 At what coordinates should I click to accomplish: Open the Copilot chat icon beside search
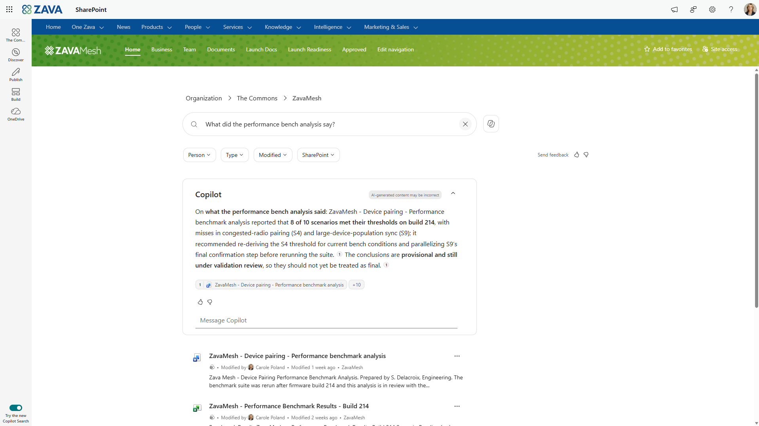(x=491, y=124)
